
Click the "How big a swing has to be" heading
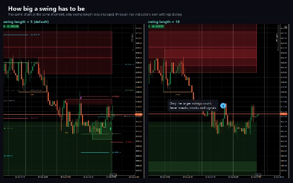coord(46,9)
